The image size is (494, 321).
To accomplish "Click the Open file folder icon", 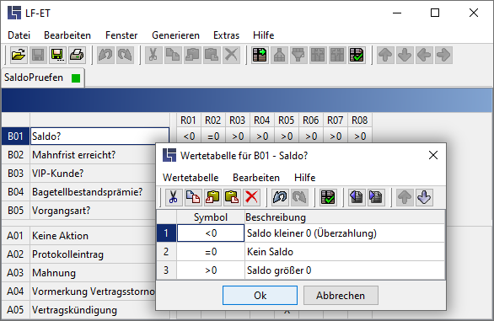I will coord(19,55).
